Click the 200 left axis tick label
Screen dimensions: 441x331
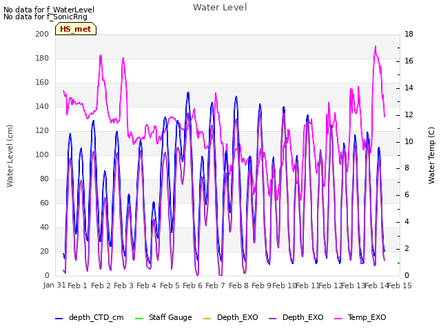(x=42, y=34)
